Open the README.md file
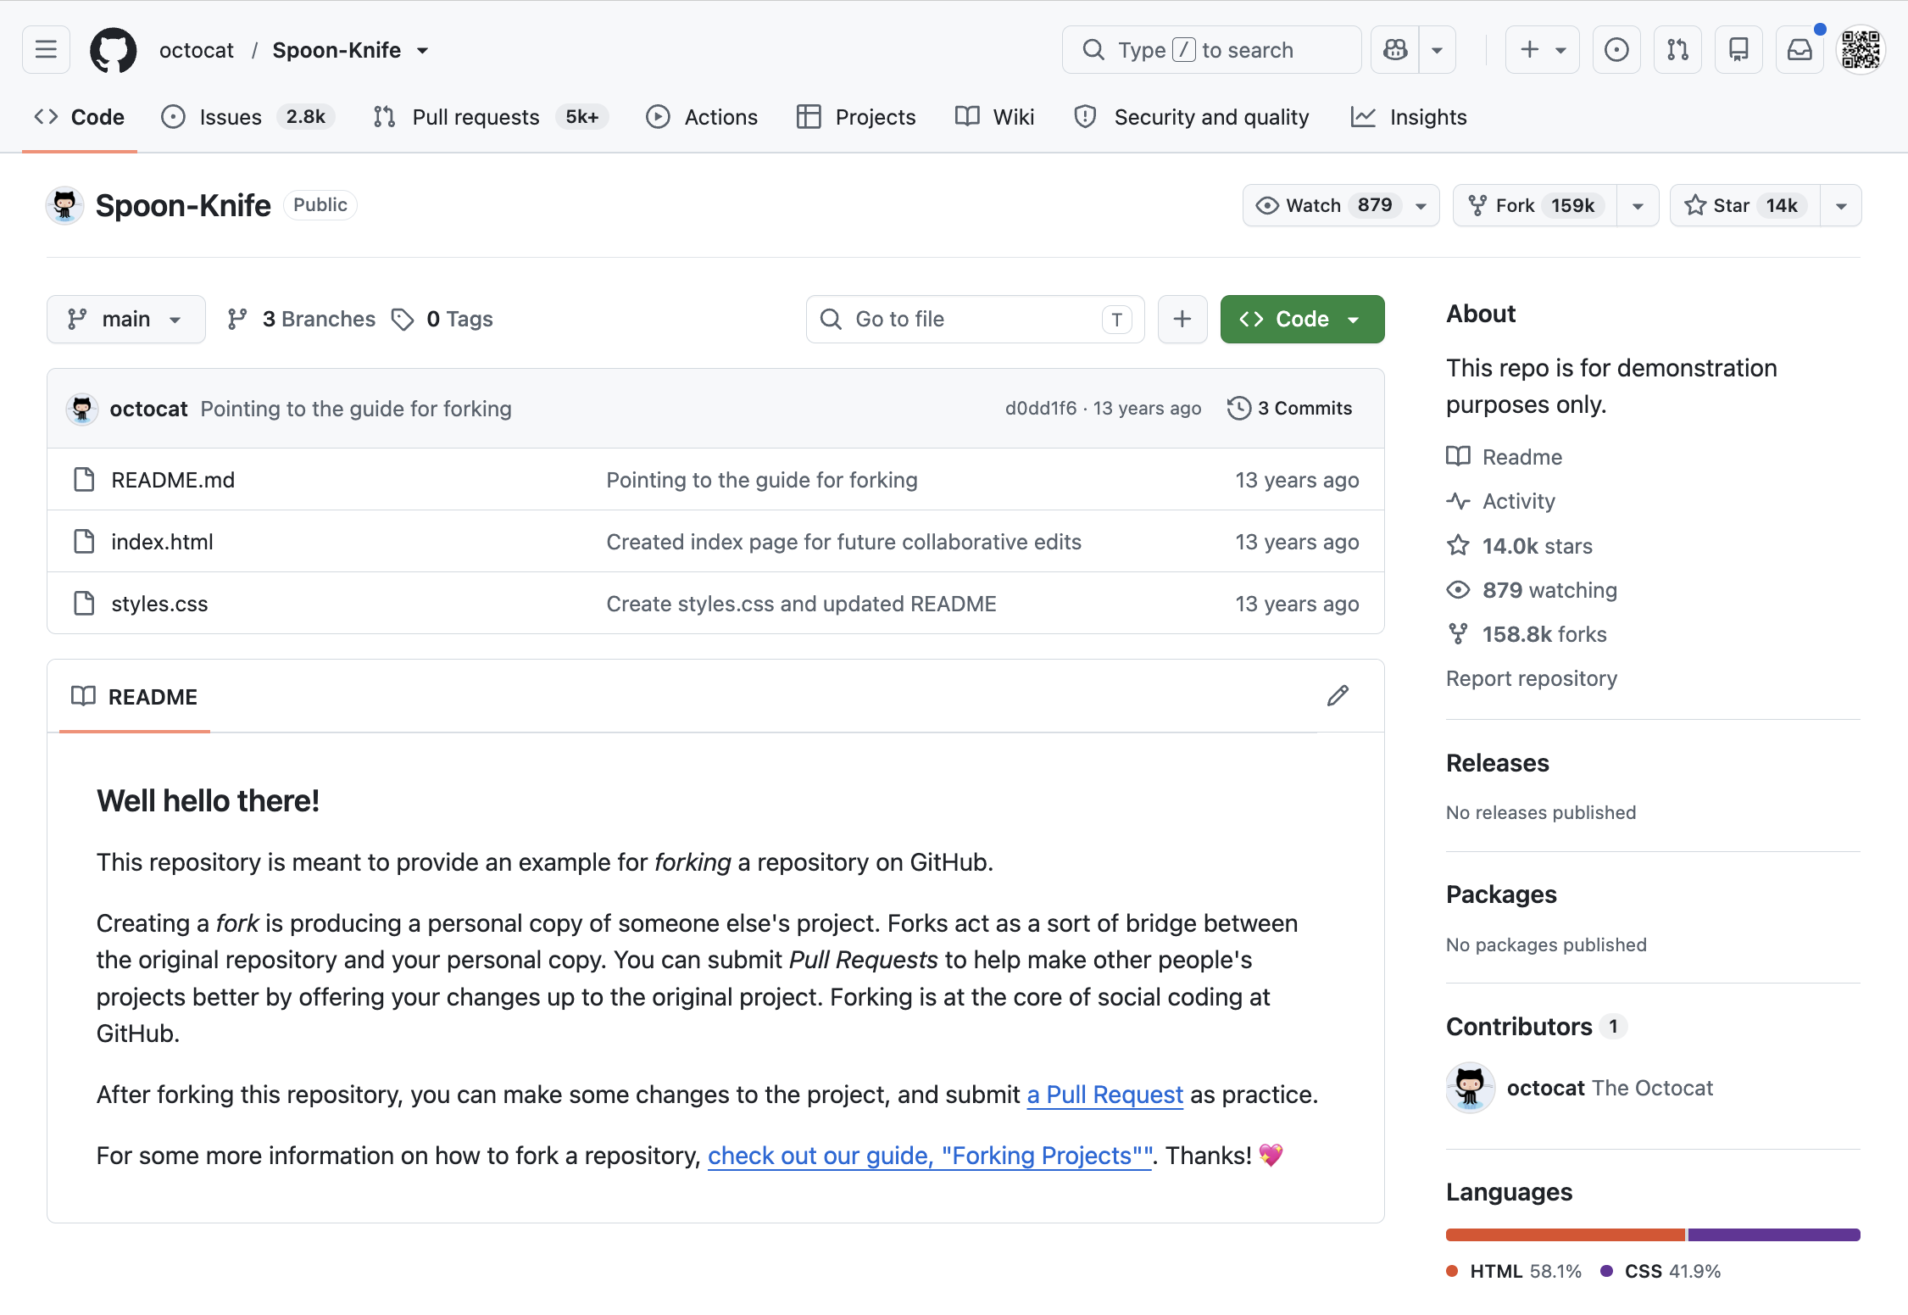This screenshot has height=1315, width=1908. coord(173,480)
